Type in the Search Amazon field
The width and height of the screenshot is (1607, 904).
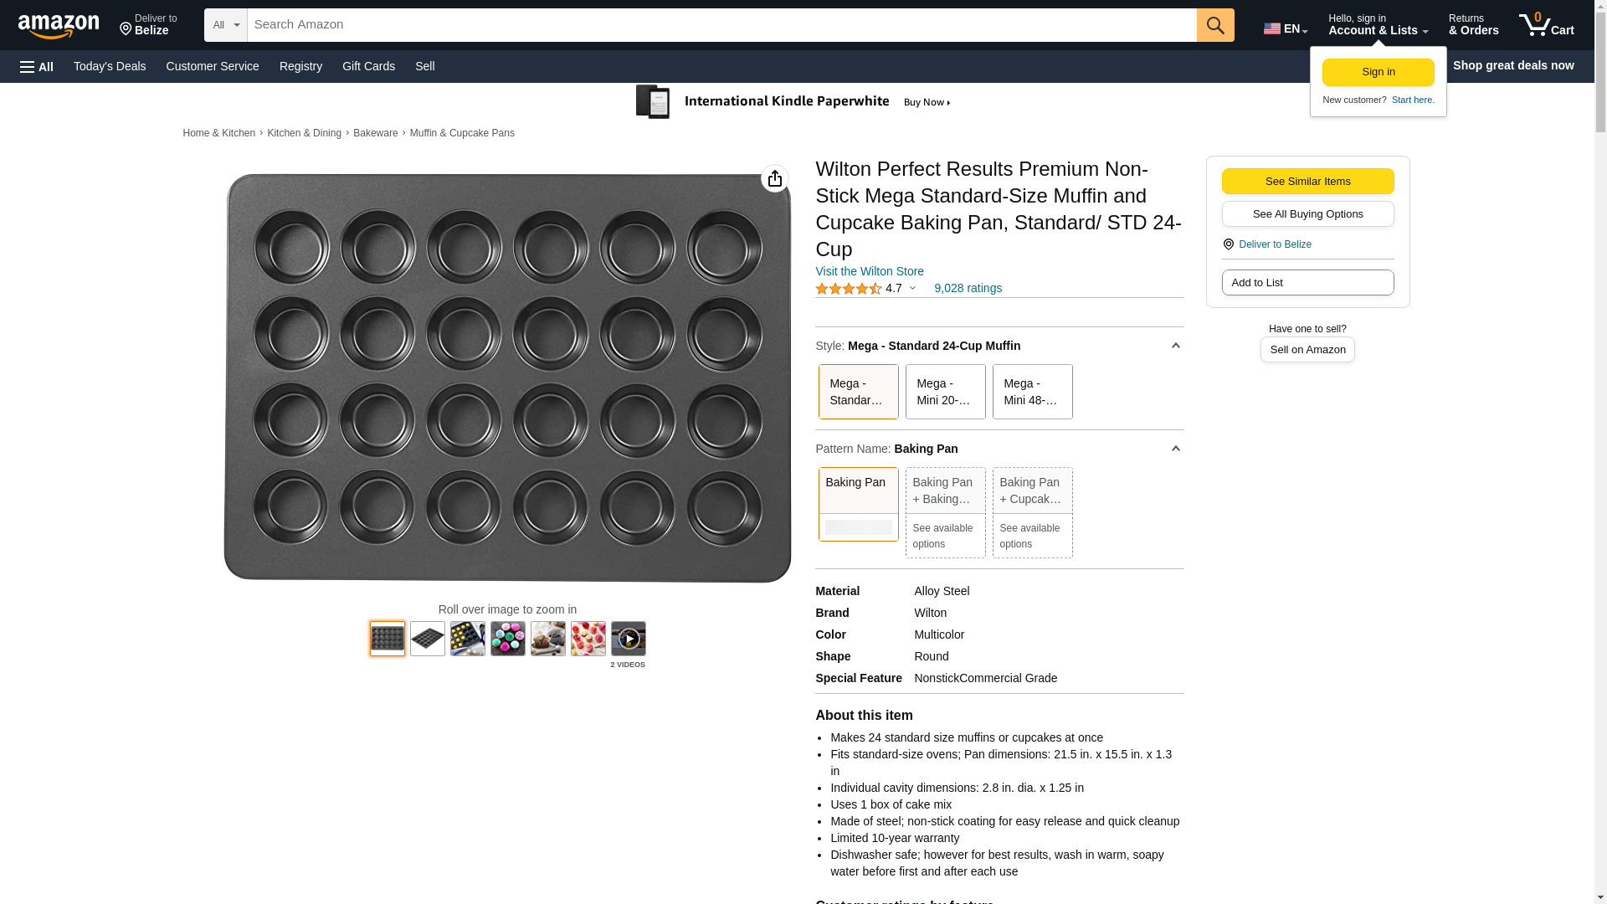(721, 25)
